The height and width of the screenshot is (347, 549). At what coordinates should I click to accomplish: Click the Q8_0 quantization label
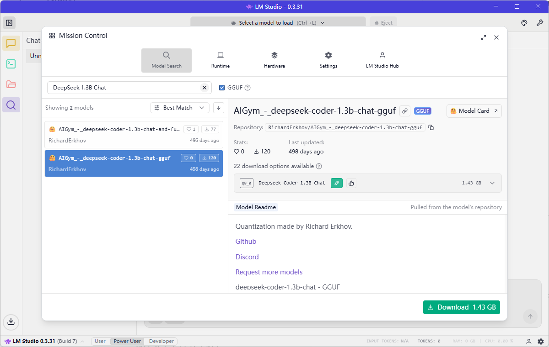pos(247,183)
